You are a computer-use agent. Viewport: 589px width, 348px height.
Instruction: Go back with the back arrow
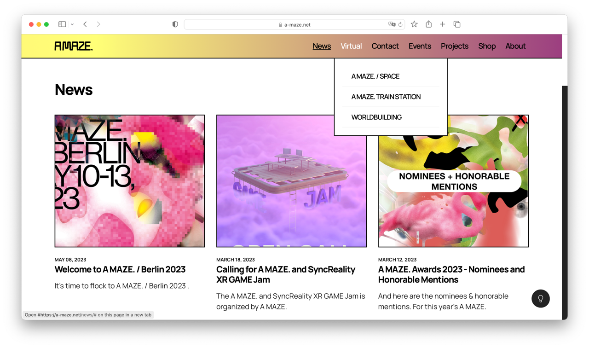tap(85, 24)
